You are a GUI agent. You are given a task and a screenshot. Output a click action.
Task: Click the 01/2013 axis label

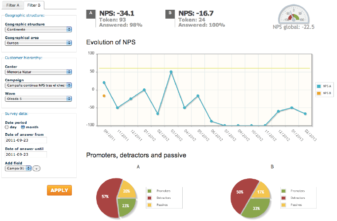[297, 135]
